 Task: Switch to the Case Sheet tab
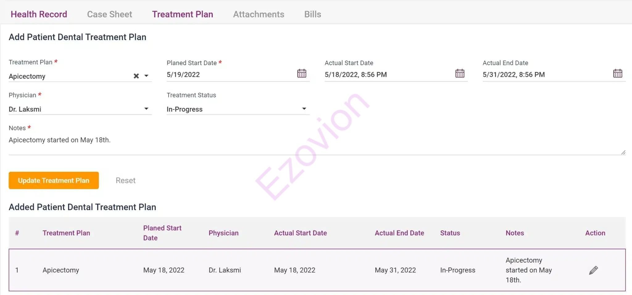click(x=110, y=14)
